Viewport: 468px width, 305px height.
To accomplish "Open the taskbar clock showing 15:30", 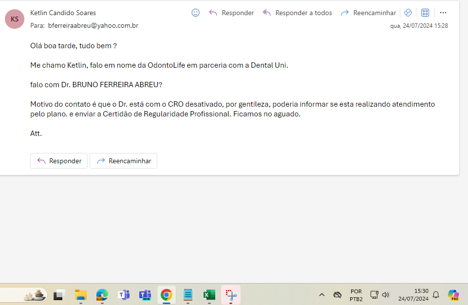I will tap(413, 295).
